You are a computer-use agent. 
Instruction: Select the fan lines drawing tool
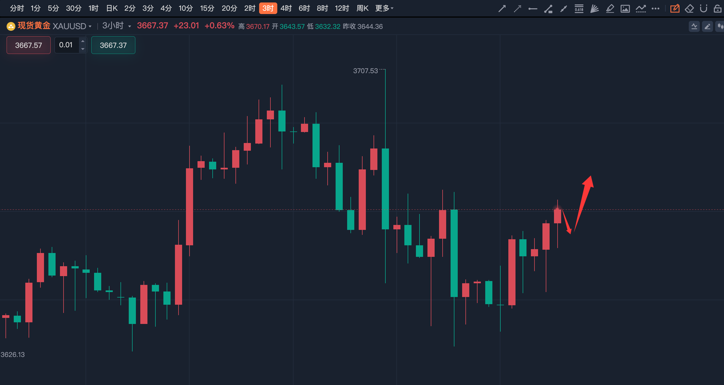click(x=594, y=9)
